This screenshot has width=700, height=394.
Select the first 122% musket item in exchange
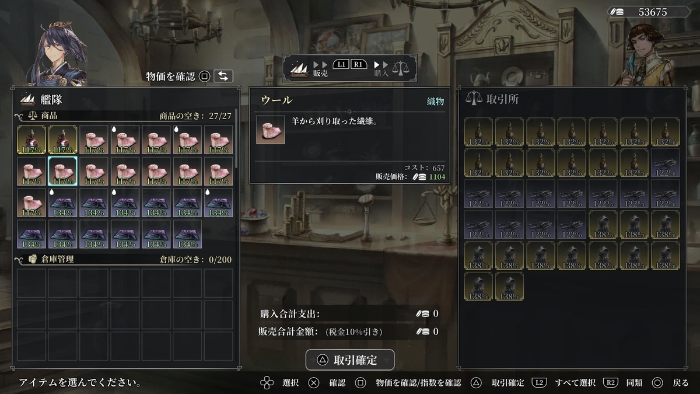665,163
